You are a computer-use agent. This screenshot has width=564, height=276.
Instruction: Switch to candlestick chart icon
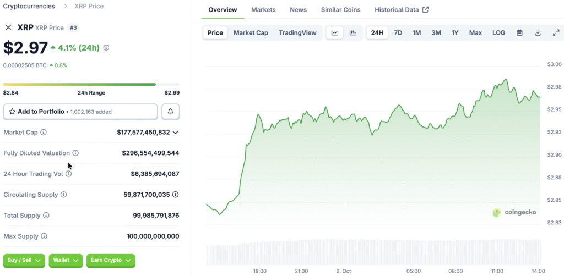(x=353, y=33)
